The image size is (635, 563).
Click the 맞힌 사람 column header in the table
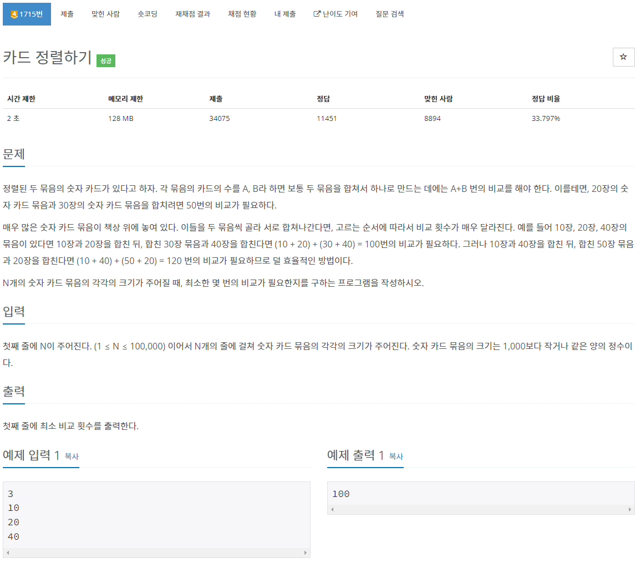[x=439, y=99]
